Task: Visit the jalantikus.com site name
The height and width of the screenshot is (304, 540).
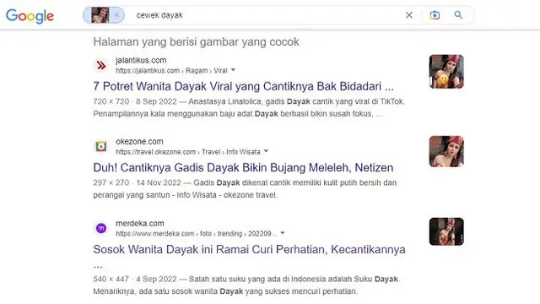Action: tap(141, 60)
